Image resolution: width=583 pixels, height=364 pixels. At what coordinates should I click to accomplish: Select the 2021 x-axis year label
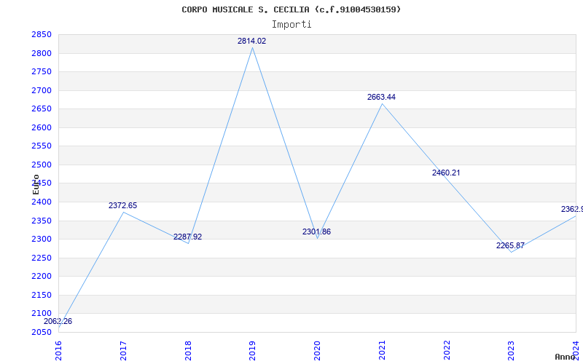(x=382, y=350)
